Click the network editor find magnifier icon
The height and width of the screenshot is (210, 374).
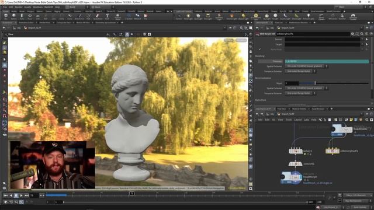[x=366, y=120]
